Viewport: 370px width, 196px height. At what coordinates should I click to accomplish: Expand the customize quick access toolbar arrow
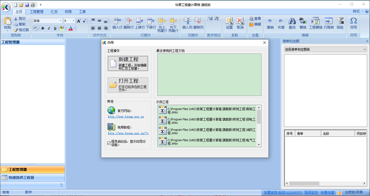(41, 5)
